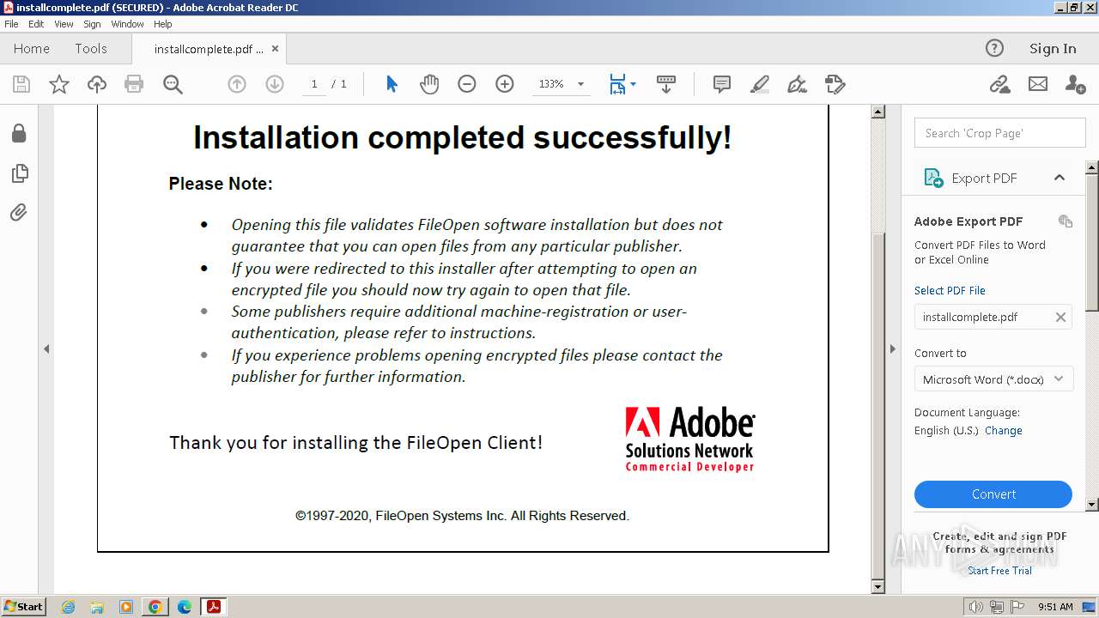Image resolution: width=1099 pixels, height=618 pixels.
Task: Click the Search 'Crop Page' field
Action: click(999, 133)
